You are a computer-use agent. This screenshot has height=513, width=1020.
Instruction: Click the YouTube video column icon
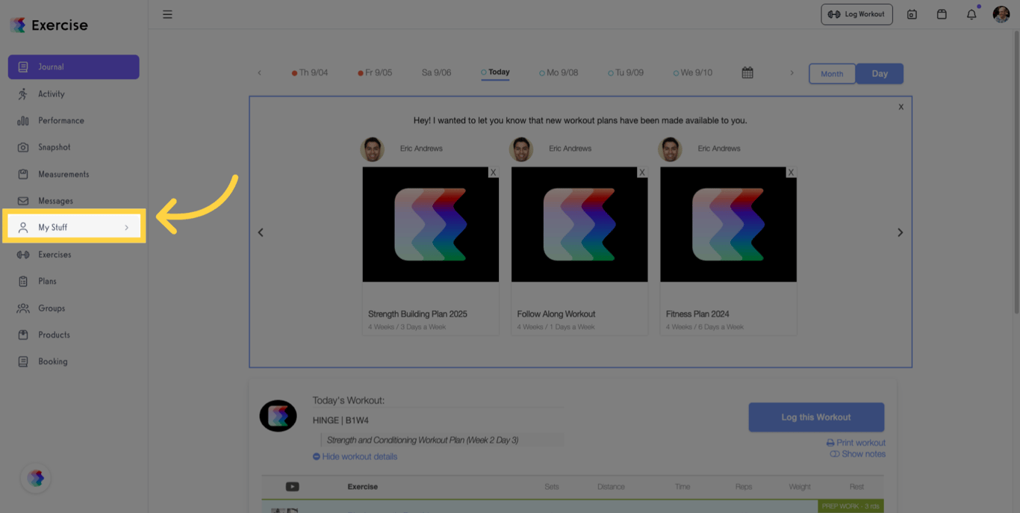[293, 487]
